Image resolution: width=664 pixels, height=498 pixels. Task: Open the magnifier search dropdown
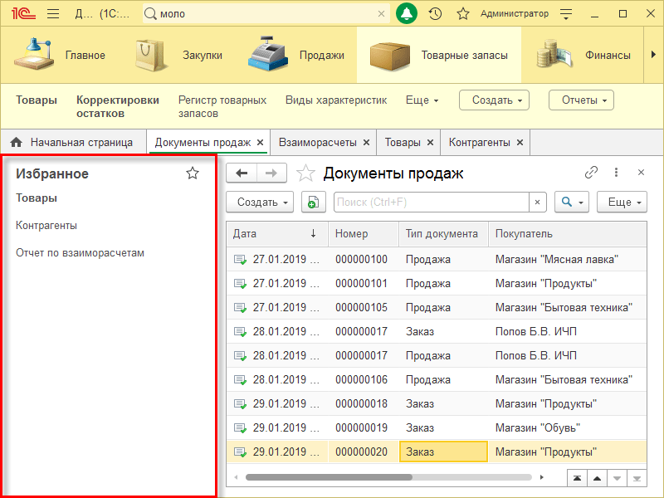[572, 202]
